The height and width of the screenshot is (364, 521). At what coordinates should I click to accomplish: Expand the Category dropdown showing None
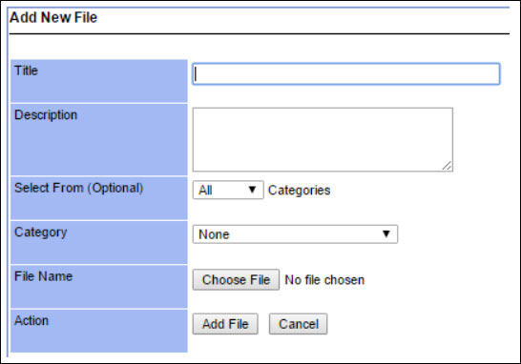click(x=295, y=234)
